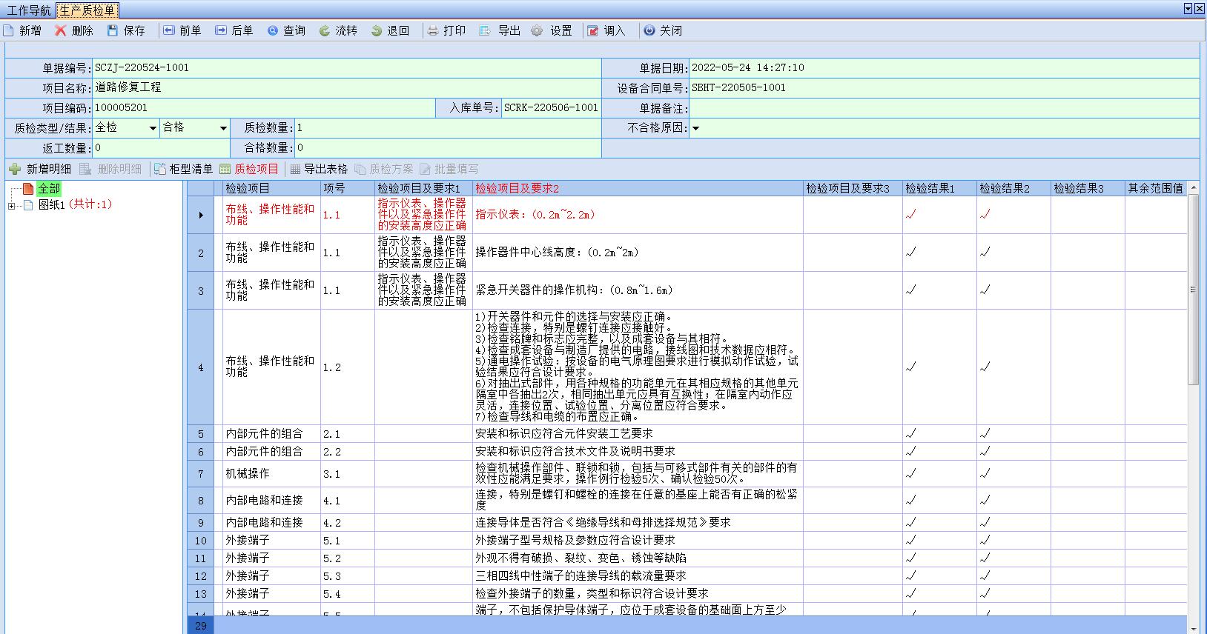Open the 全检 inspection type dropdown
Screen dimensions: 1207x634
[x=153, y=128]
